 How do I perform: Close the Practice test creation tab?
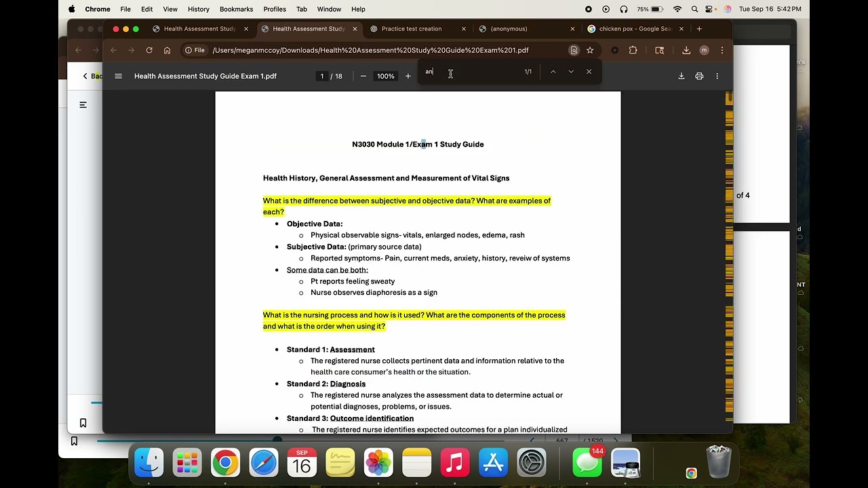click(x=464, y=28)
